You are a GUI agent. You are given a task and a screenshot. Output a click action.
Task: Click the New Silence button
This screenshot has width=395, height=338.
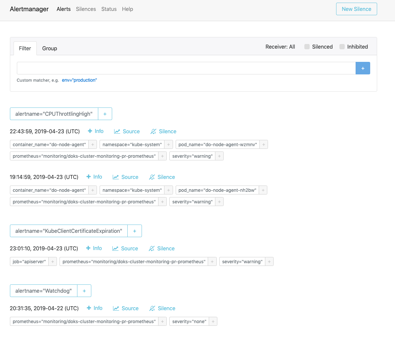click(356, 9)
